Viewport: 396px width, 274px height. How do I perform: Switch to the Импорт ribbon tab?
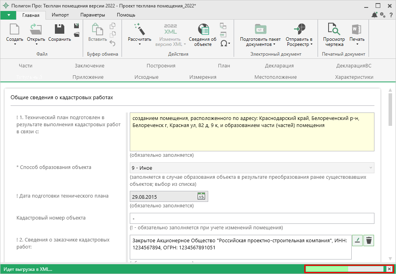click(x=60, y=15)
